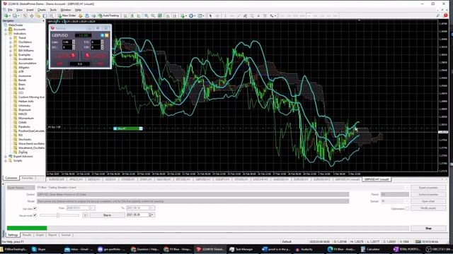Click the Skip to button
Image resolution: width=453 pixels, height=254 pixels.
tap(107, 215)
